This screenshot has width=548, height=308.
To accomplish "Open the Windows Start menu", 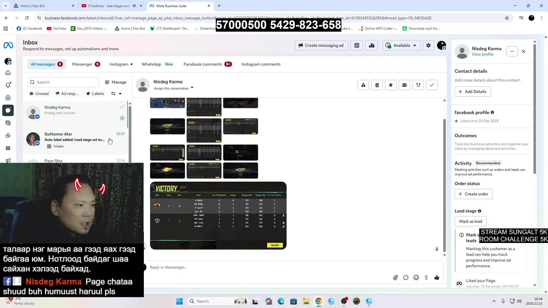I will pyautogui.click(x=179, y=301).
